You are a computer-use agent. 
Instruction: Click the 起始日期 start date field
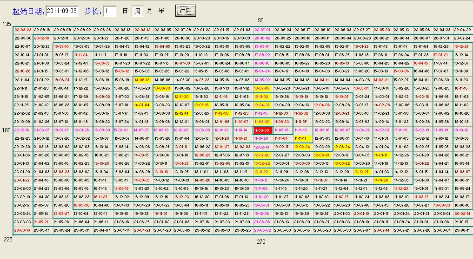62,10
